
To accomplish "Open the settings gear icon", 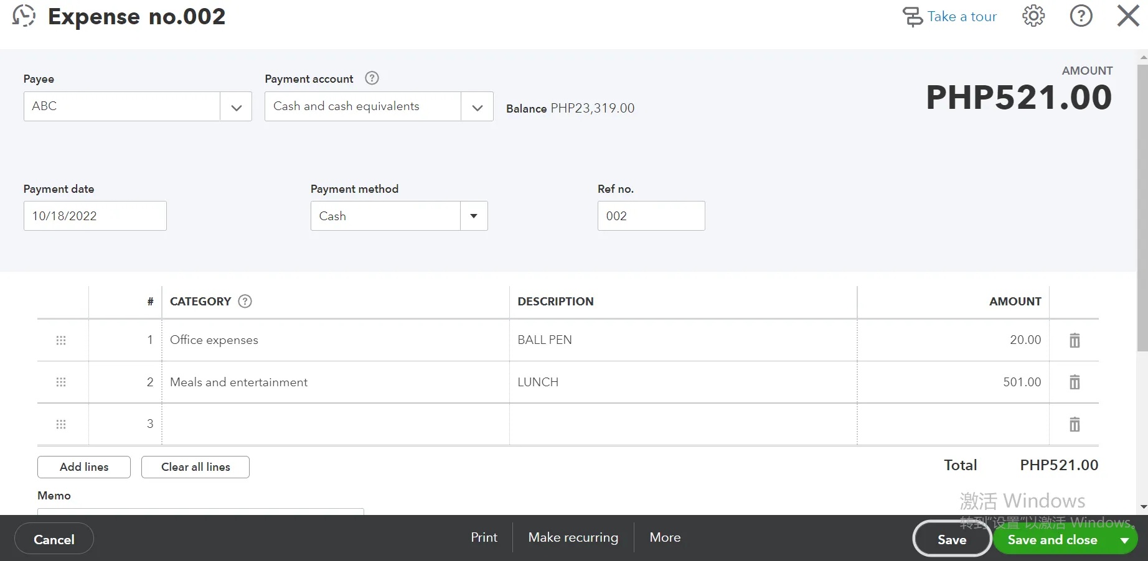I will coord(1033,16).
